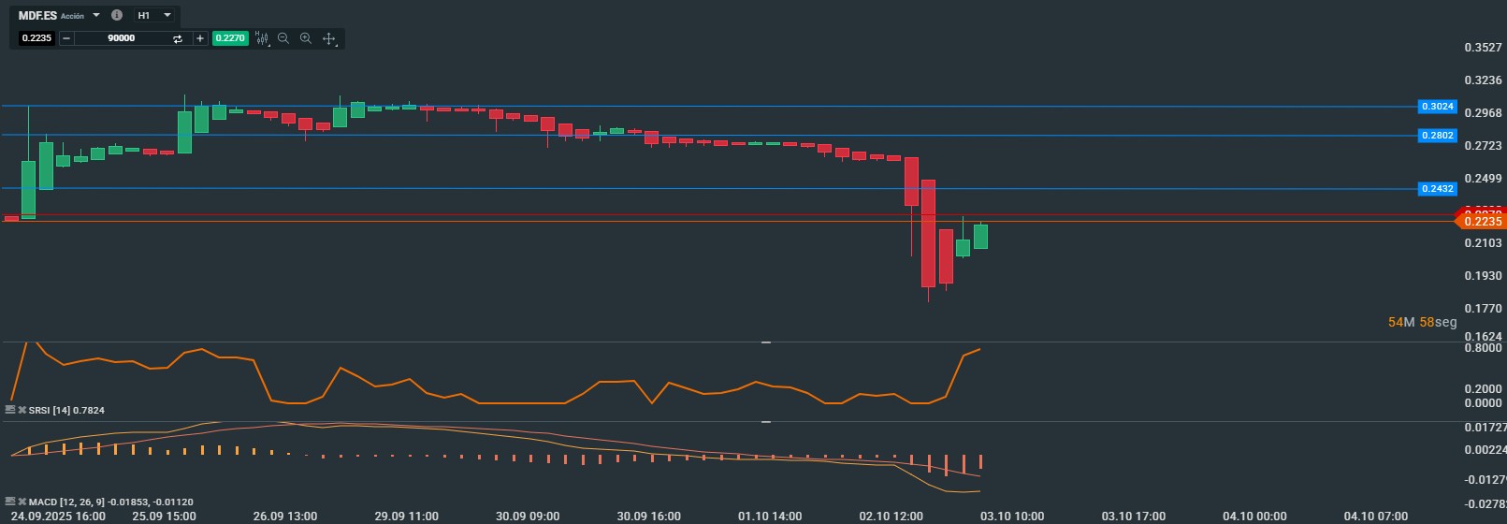
Task: Select the 0.2802 horizontal line label
Action: (1437, 136)
